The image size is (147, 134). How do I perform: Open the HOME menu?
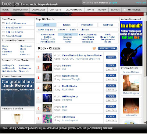(x=6, y=10)
